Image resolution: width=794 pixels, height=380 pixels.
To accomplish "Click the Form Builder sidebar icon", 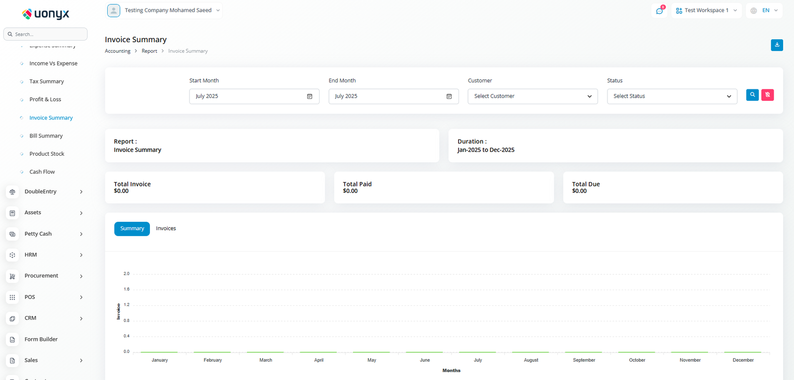I will 12,339.
